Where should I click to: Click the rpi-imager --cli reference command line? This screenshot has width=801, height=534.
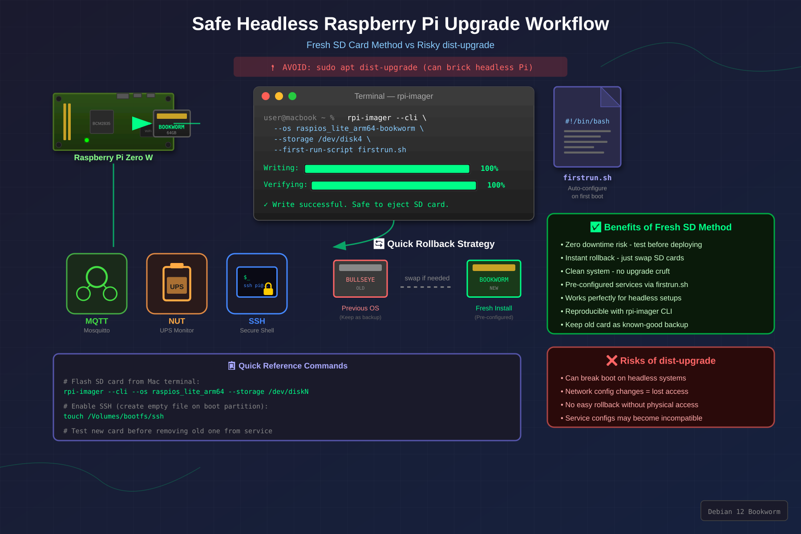[186, 392]
